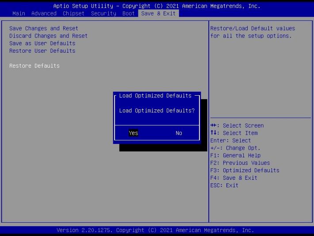Screen dimensions: 314x236
Task: Click the 'Select Screen' key hint
Action: [237, 125]
